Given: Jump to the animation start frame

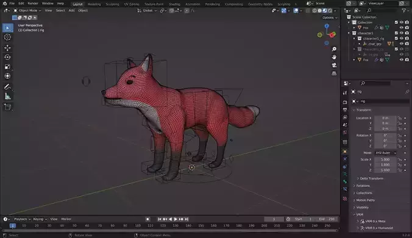Looking at the screenshot, I should [x=160, y=219].
